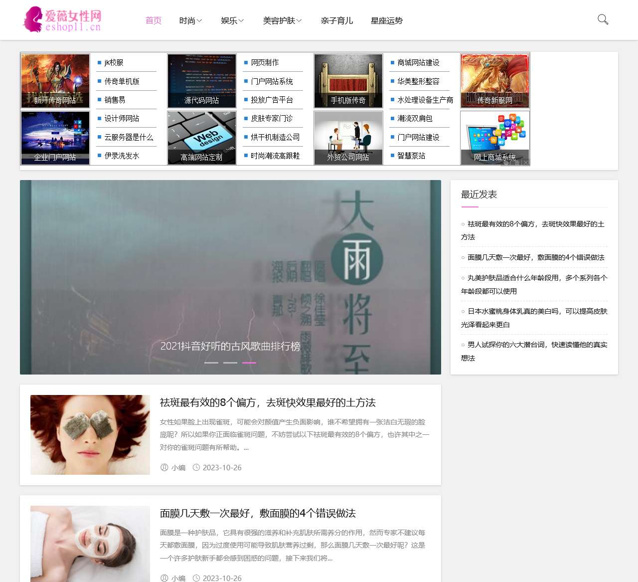The height and width of the screenshot is (582, 638).
Task: Open sidebar link 丸美护肤品适合什么年龄段用
Action: 534,284
